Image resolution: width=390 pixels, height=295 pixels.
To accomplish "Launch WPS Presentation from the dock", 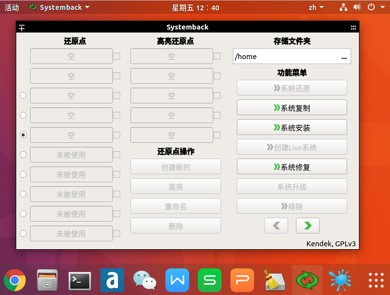I will 242,280.
